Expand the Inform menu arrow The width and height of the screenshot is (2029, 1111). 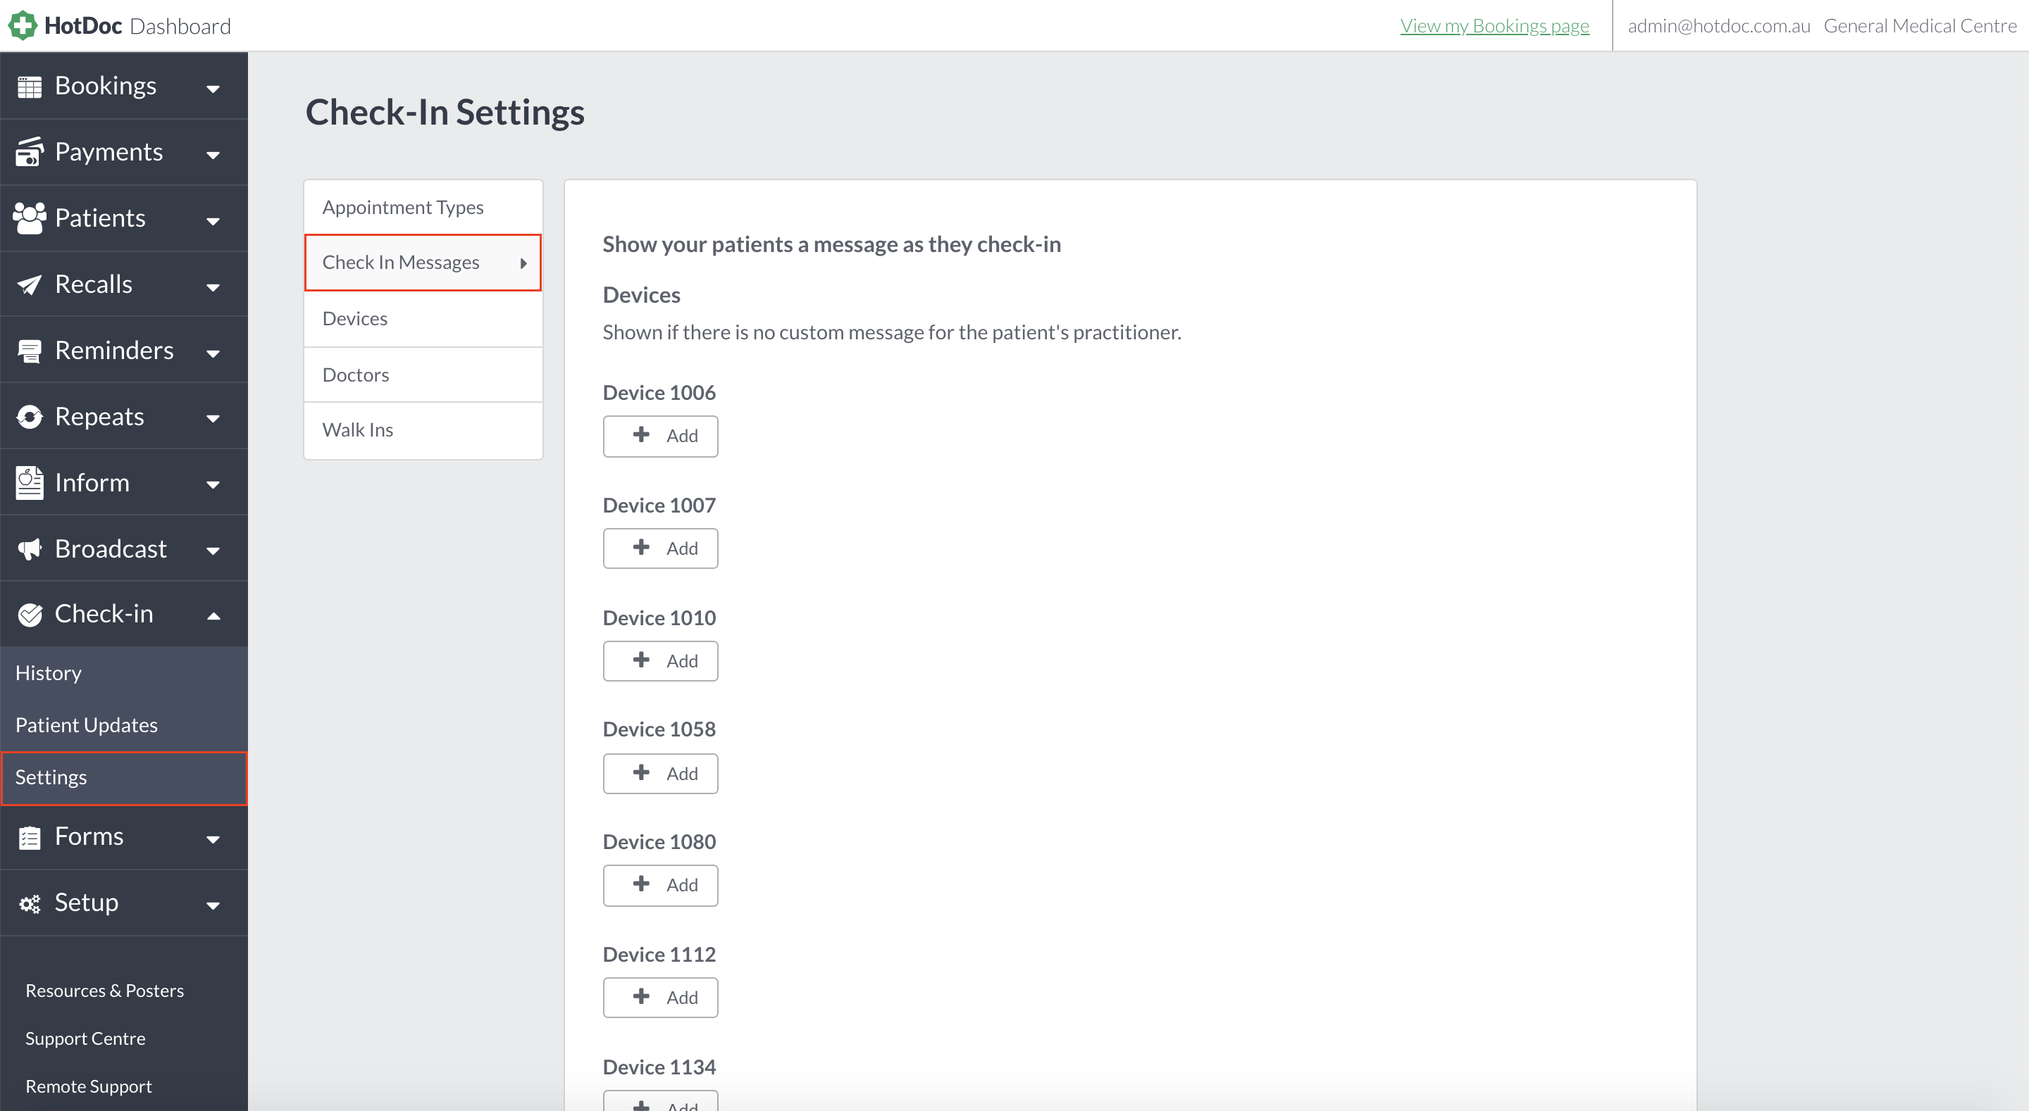213,485
